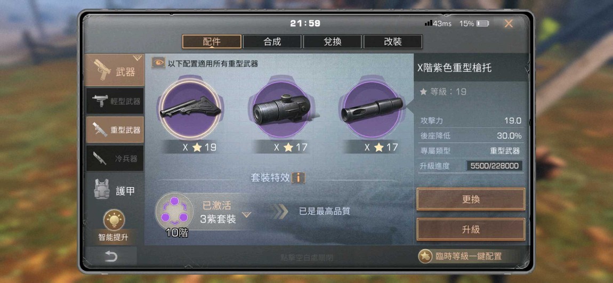Select the 輕型武器 light weapon category
This screenshot has height=283, width=613.
click(x=115, y=101)
